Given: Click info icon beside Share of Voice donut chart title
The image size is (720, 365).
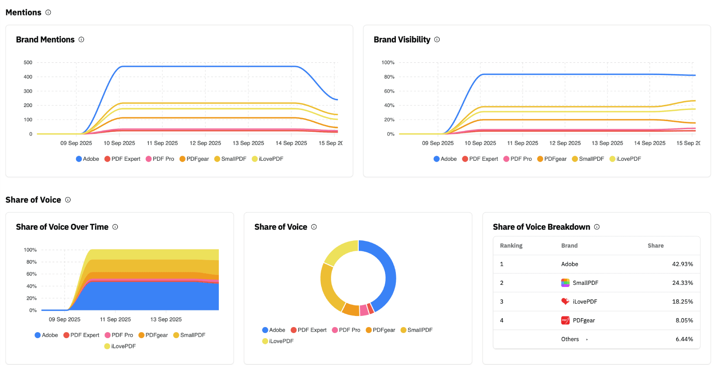Looking at the screenshot, I should [314, 227].
